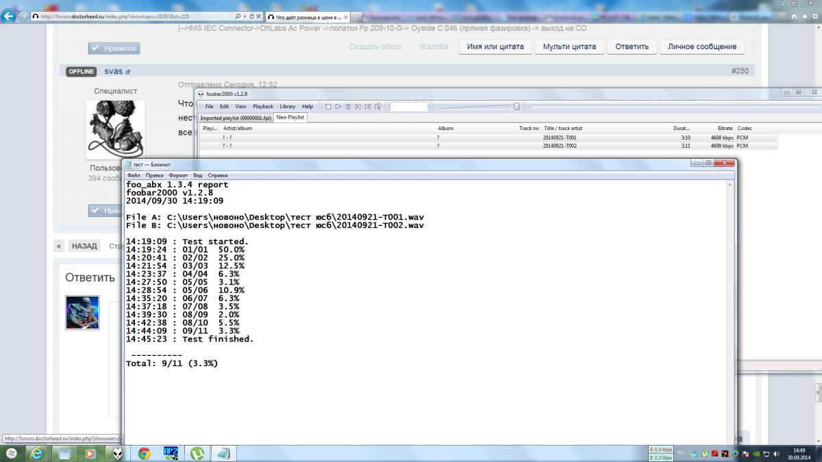This screenshot has width=822, height=462.
Task: Launch foobar2000 from the taskbar alien icon
Action: tap(118, 452)
